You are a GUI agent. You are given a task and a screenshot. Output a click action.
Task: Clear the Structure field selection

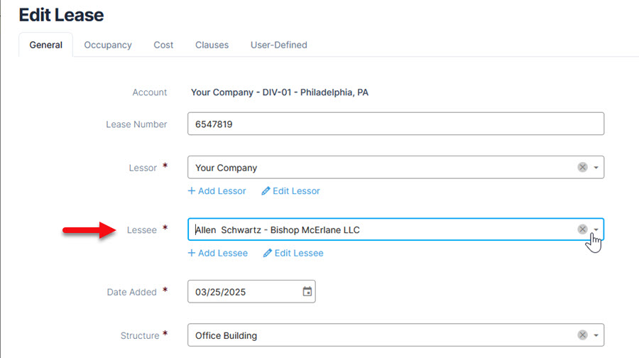coord(582,335)
